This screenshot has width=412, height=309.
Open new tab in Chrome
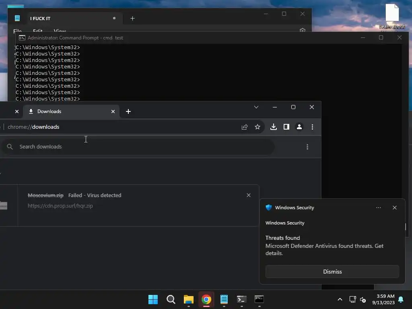tap(128, 112)
